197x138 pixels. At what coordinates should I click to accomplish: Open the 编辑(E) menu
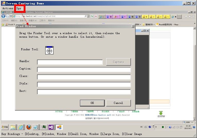pyautogui.click(x=14, y=21)
